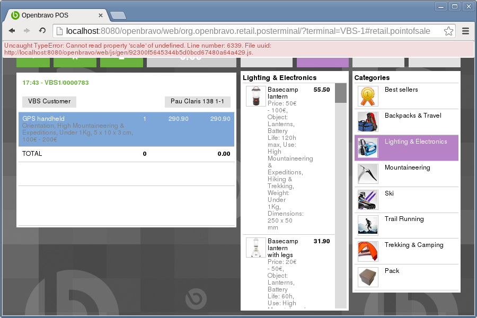
Task: Select the Backpacks & Travel category
Action: [x=407, y=122]
